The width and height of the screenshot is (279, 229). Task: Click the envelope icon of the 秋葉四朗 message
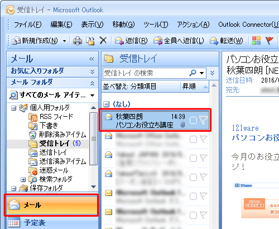coord(108,117)
